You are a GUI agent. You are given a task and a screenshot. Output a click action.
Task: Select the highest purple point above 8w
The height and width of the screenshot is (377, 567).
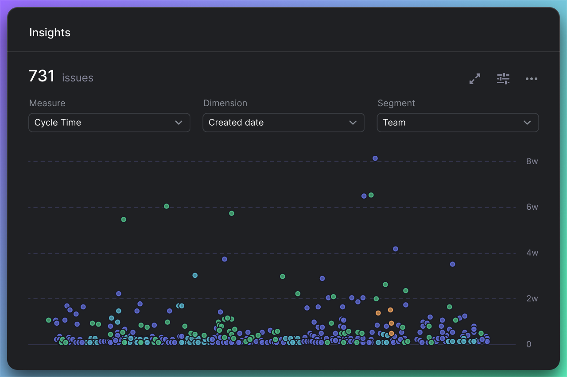[x=375, y=158]
